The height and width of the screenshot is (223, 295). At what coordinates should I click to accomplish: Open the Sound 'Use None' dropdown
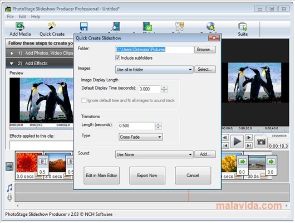(x=154, y=154)
